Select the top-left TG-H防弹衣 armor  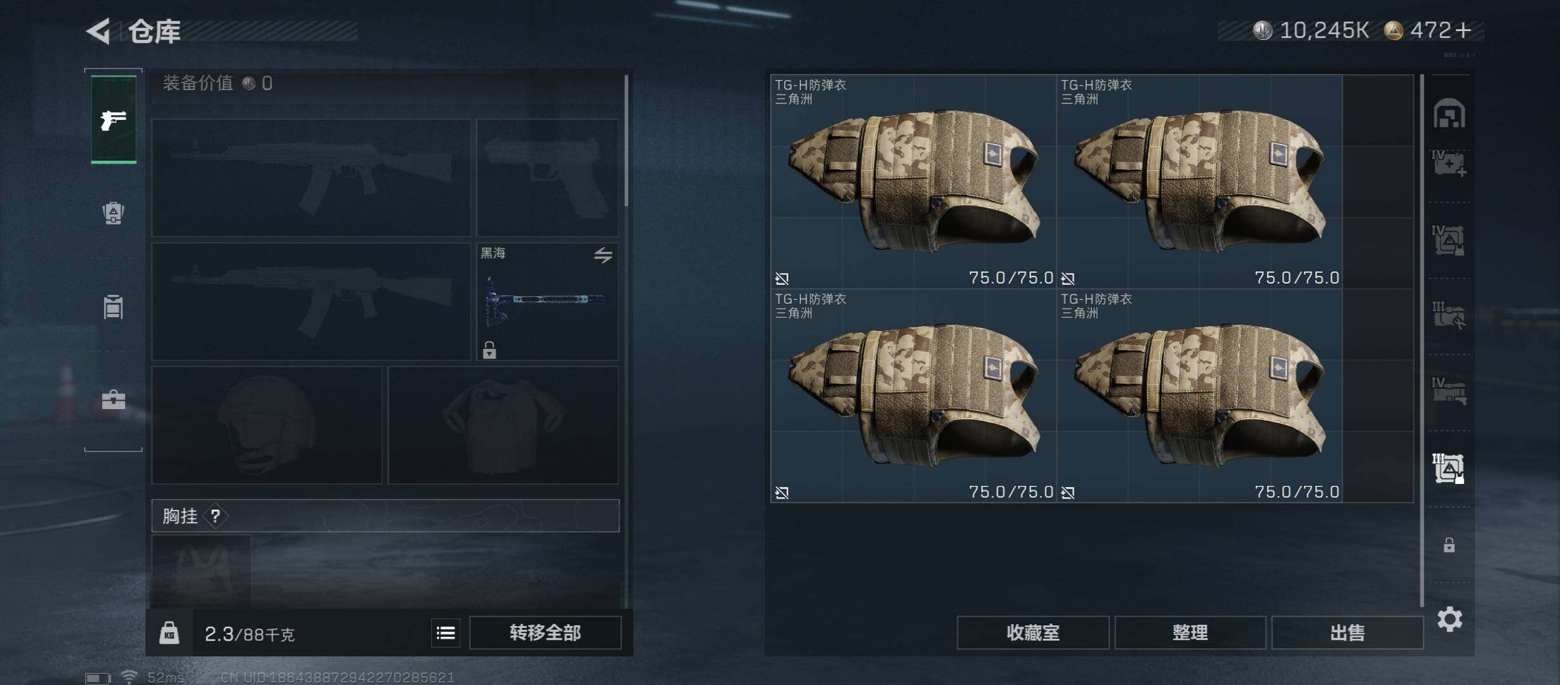pyautogui.click(x=913, y=181)
